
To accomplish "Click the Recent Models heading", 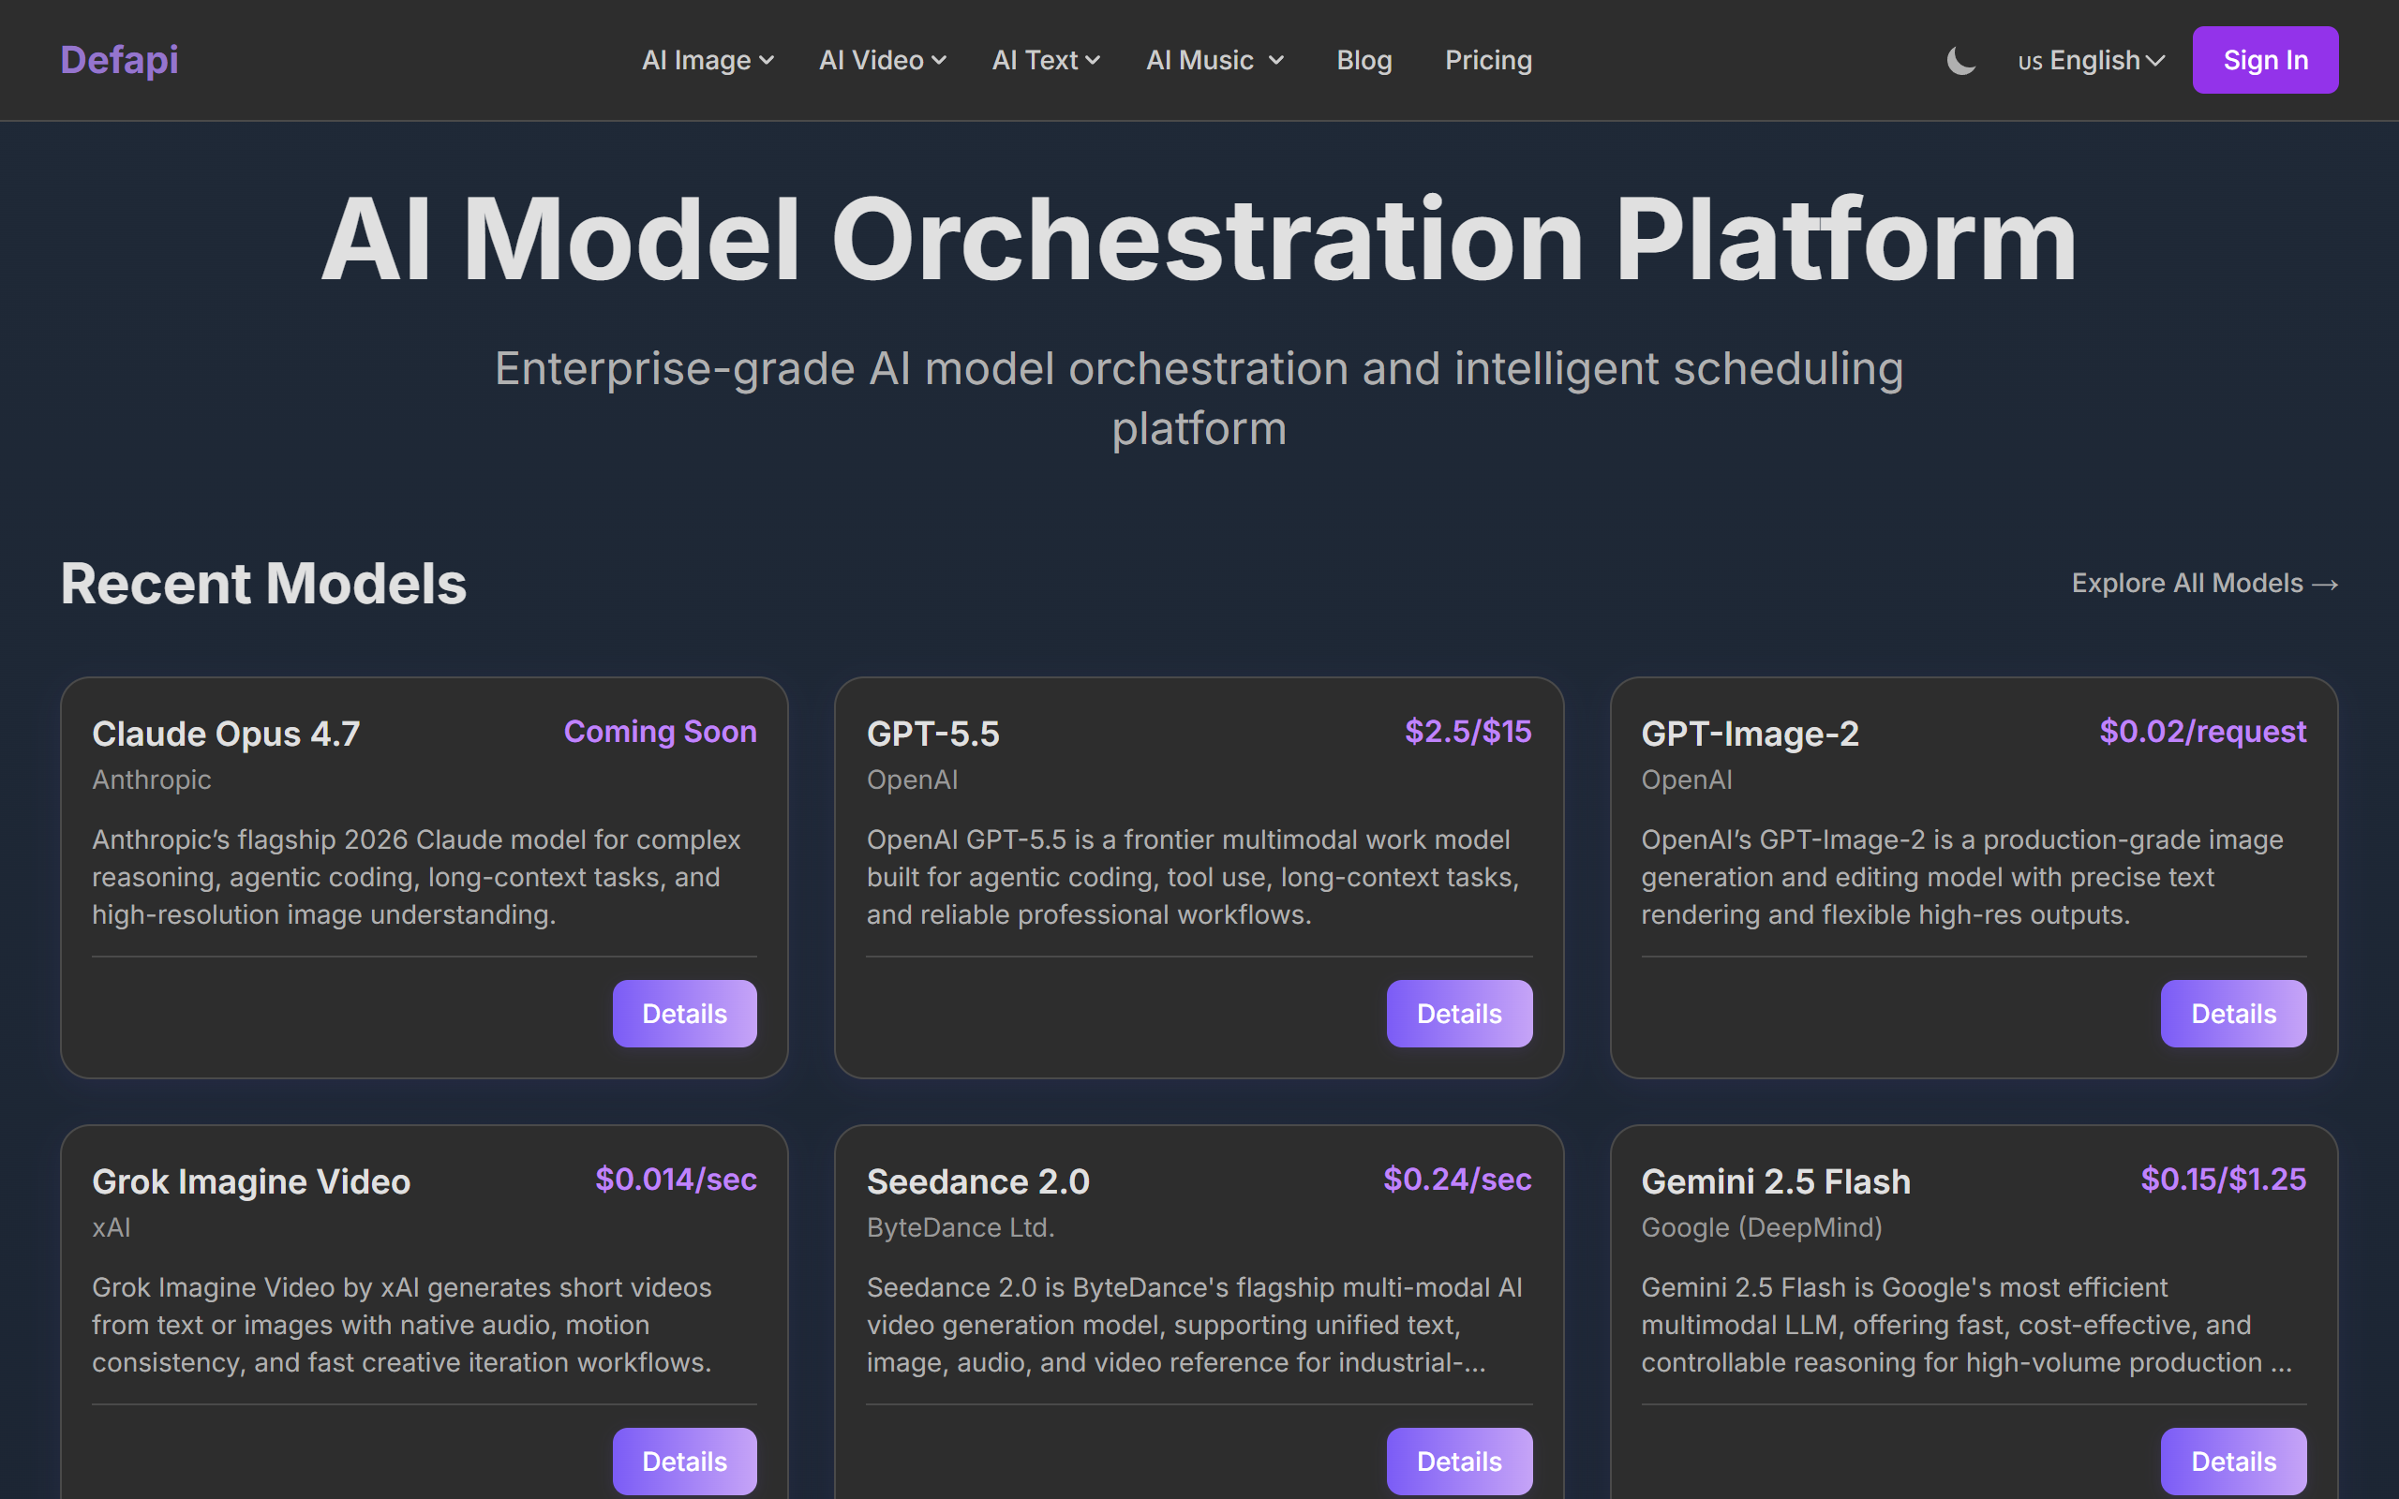I will 263,583.
